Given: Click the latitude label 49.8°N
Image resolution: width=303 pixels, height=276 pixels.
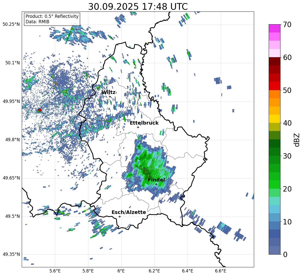Looking at the screenshot, I should (12, 140).
